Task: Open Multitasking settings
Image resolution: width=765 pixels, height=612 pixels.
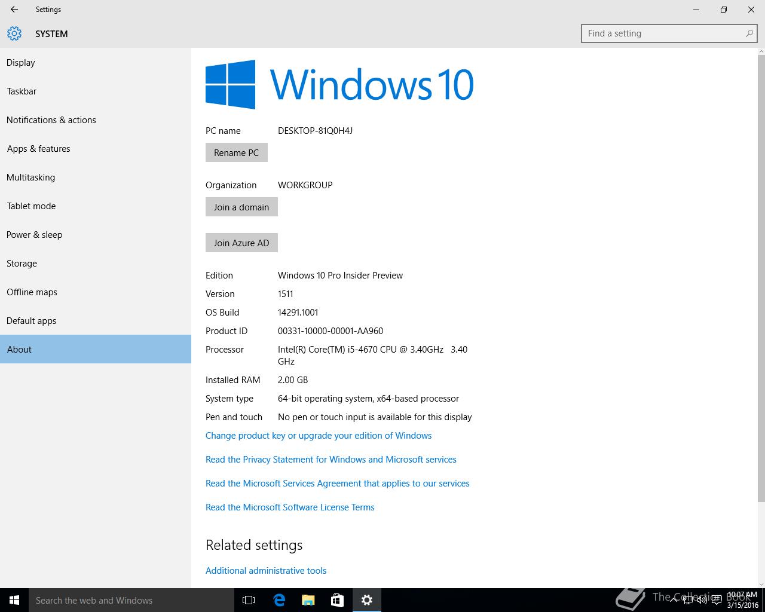Action: [96, 177]
